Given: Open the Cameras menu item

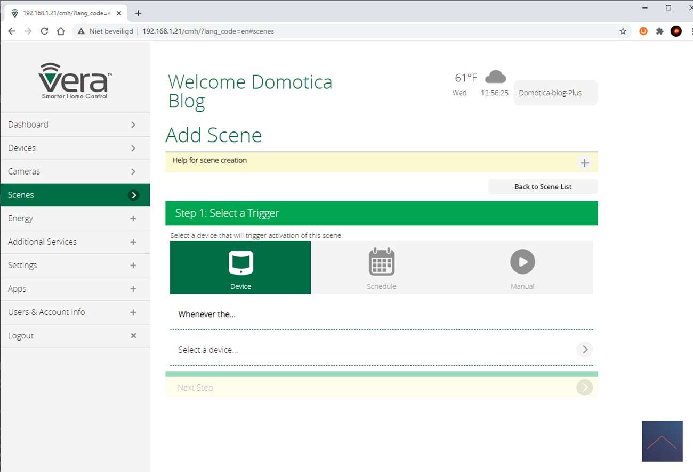Looking at the screenshot, I should pyautogui.click(x=75, y=171).
